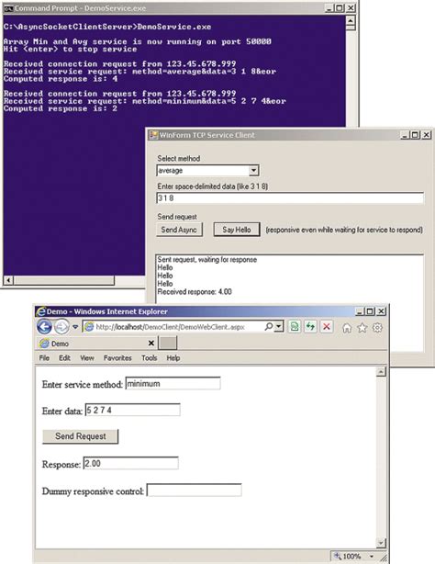Open the View menu in Internet Explorer
Viewport: 435px width, 564px height.
pyautogui.click(x=87, y=358)
